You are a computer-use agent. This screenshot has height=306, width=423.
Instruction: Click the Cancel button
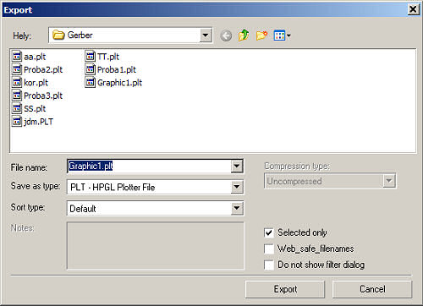coord(372,289)
